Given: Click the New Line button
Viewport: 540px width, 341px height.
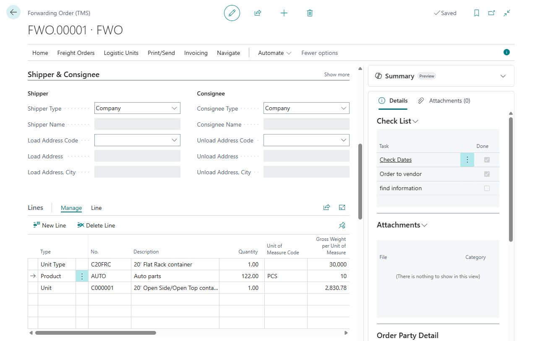Looking at the screenshot, I should tap(50, 225).
